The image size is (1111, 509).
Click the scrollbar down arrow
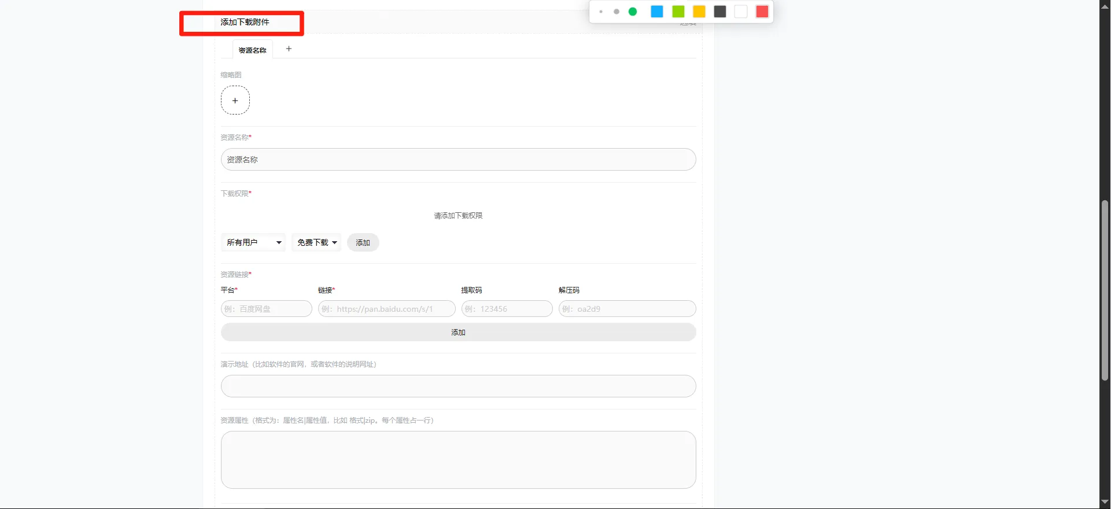click(x=1105, y=502)
